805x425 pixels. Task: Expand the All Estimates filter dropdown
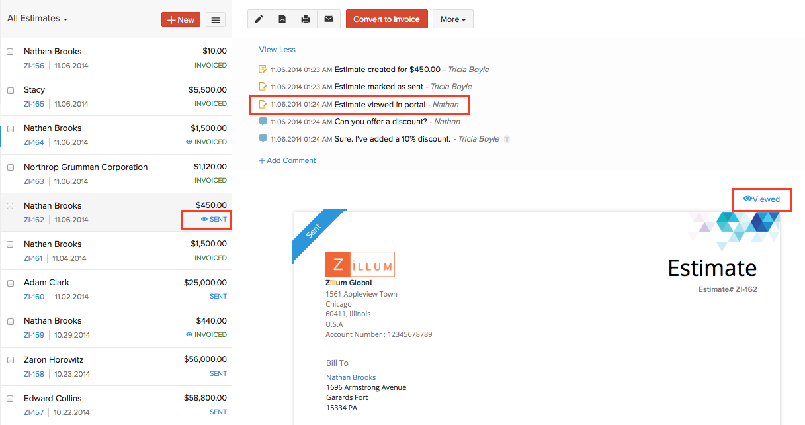38,19
